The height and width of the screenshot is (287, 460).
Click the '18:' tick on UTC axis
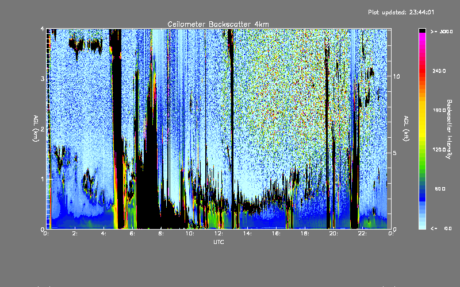click(305, 234)
